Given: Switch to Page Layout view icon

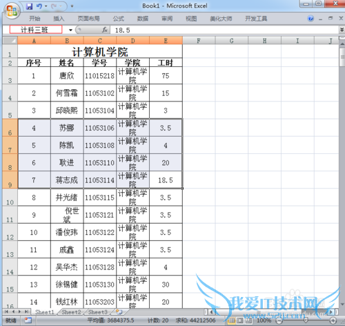Looking at the screenshot, I should (240, 320).
